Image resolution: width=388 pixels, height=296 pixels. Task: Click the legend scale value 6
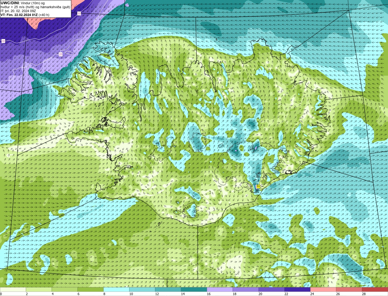pyautogui.click(x=78, y=294)
